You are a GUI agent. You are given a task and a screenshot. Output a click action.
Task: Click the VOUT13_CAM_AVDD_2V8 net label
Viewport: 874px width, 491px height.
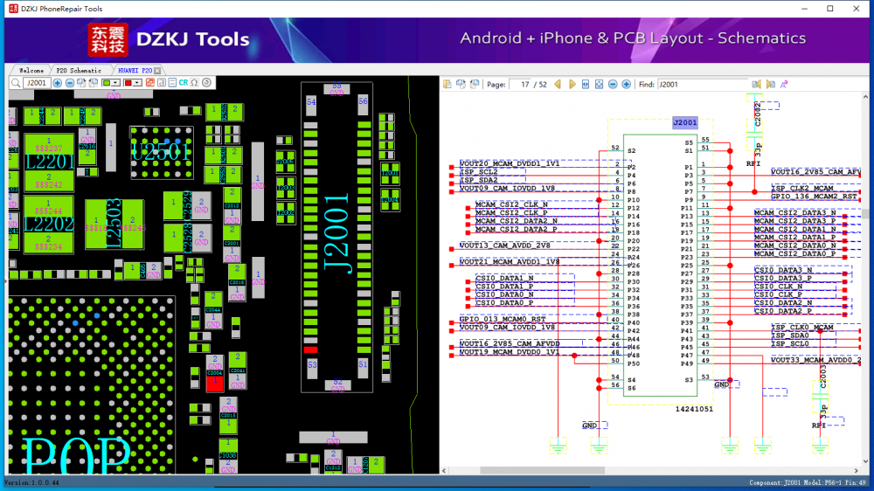pos(504,245)
